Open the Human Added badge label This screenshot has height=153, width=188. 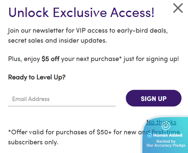(x=168, y=135)
